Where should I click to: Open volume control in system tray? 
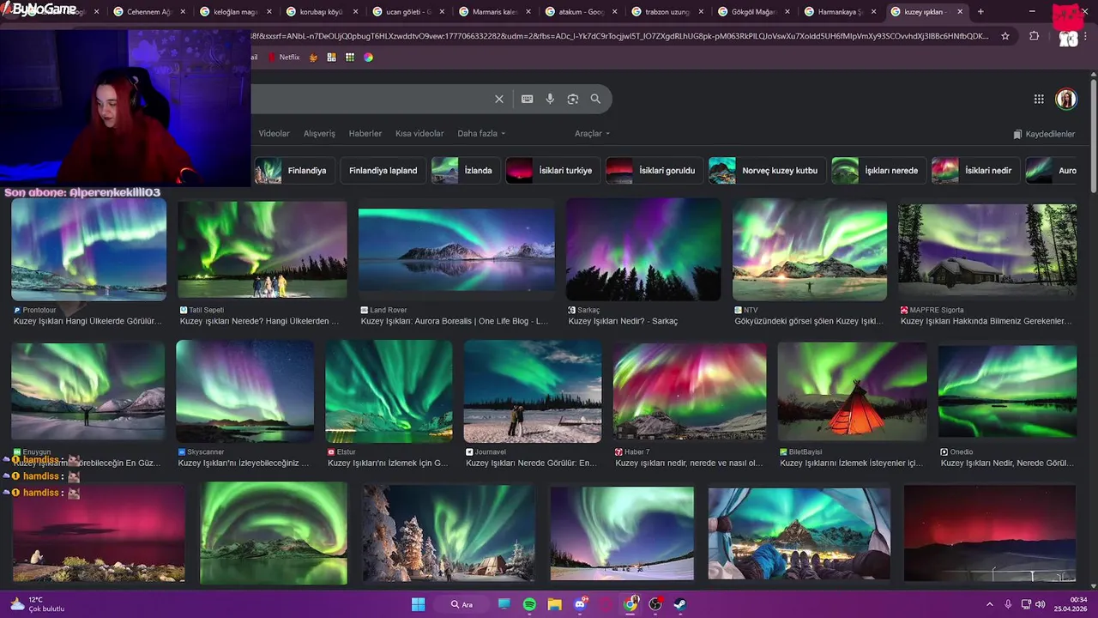[1040, 604]
